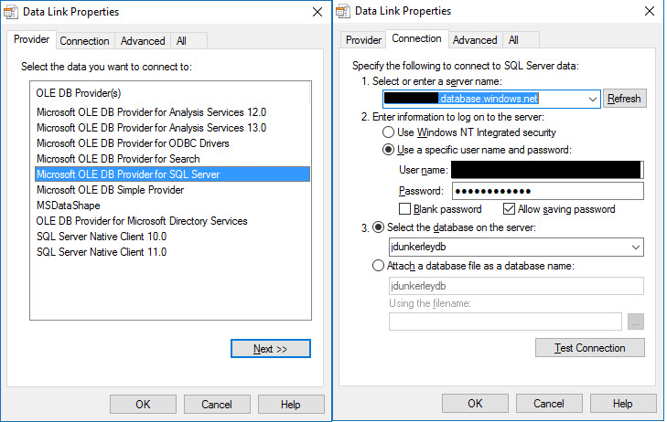Click the browse ellipsis button for filename
667x422 pixels.
click(636, 321)
